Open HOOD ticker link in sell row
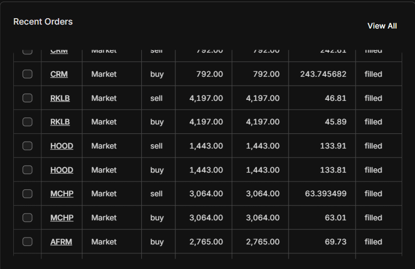Viewport: 415px width, 269px height. pos(62,146)
